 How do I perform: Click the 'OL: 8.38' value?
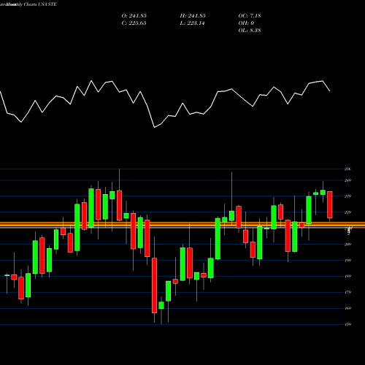(x=250, y=31)
